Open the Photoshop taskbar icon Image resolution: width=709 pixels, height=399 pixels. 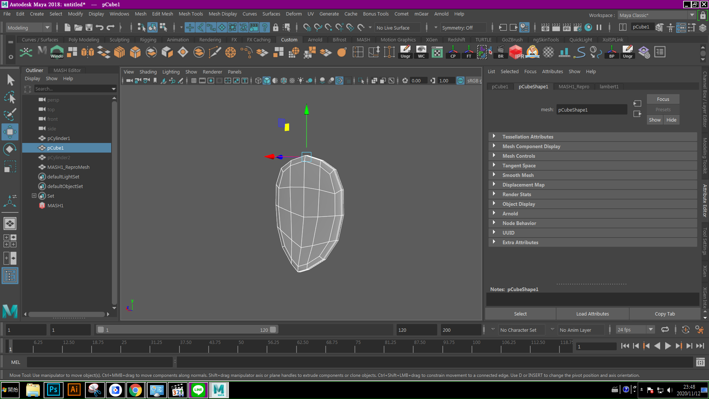[x=53, y=390]
